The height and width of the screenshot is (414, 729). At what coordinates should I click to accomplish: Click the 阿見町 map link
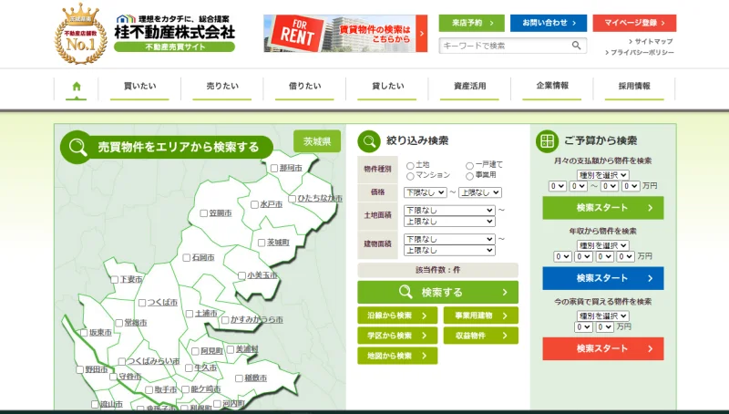tap(212, 351)
